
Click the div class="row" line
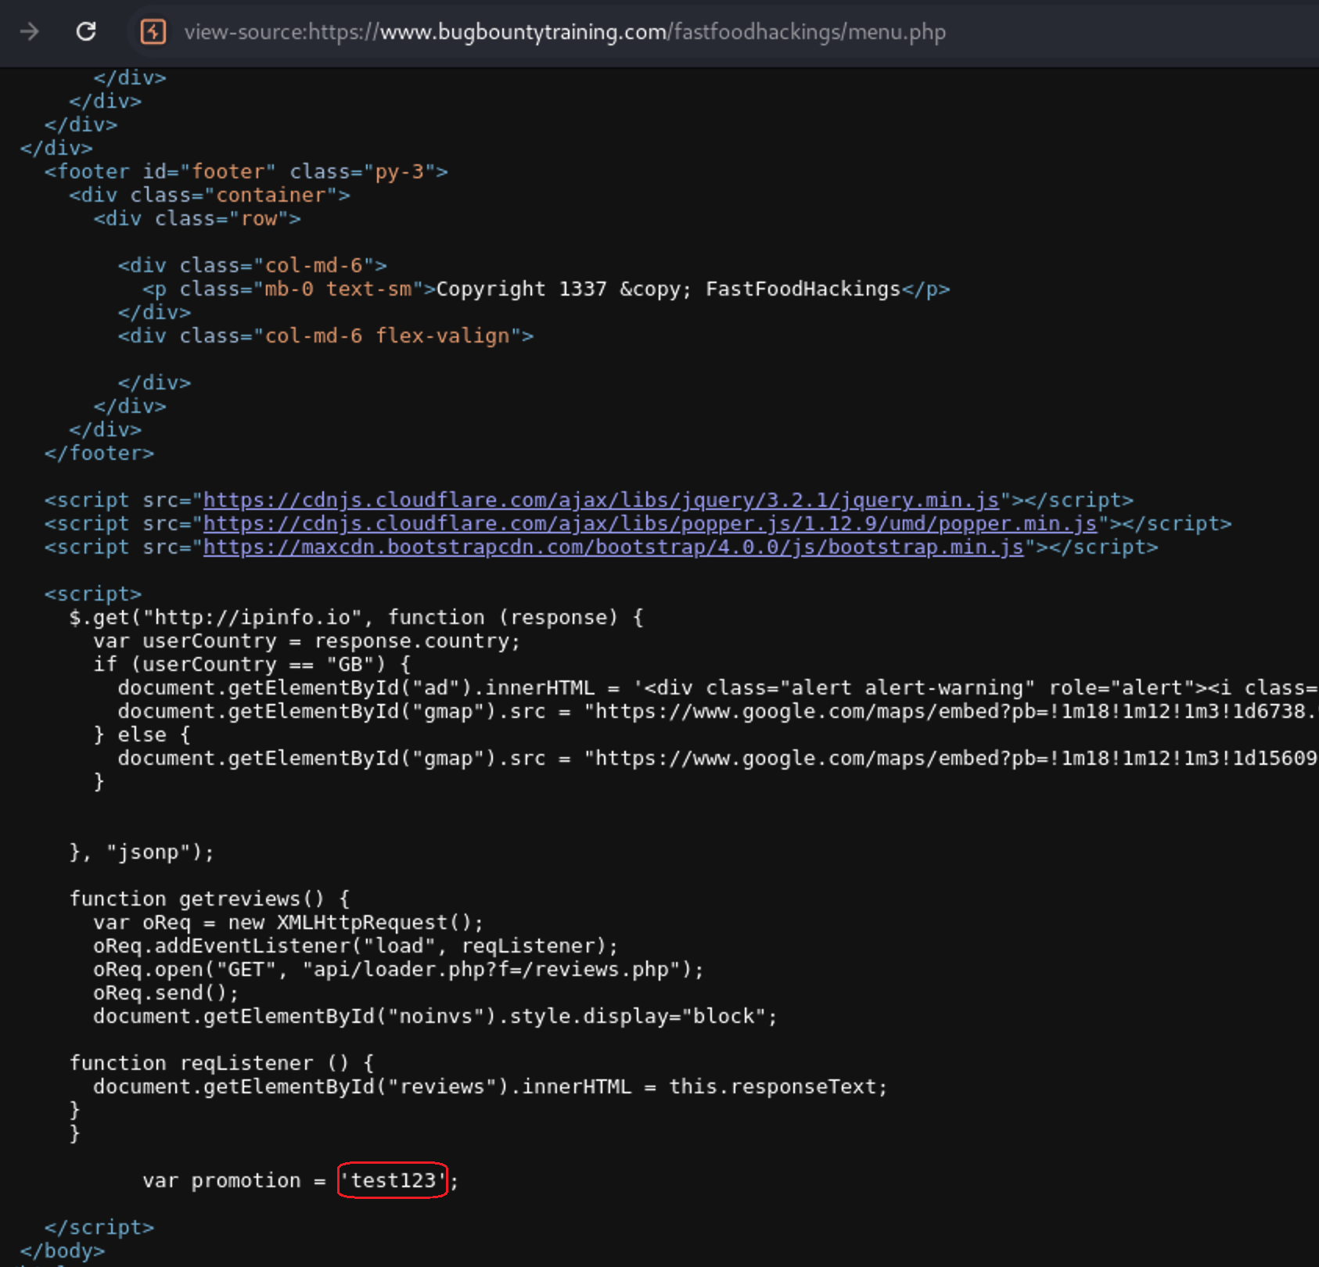[197, 219]
